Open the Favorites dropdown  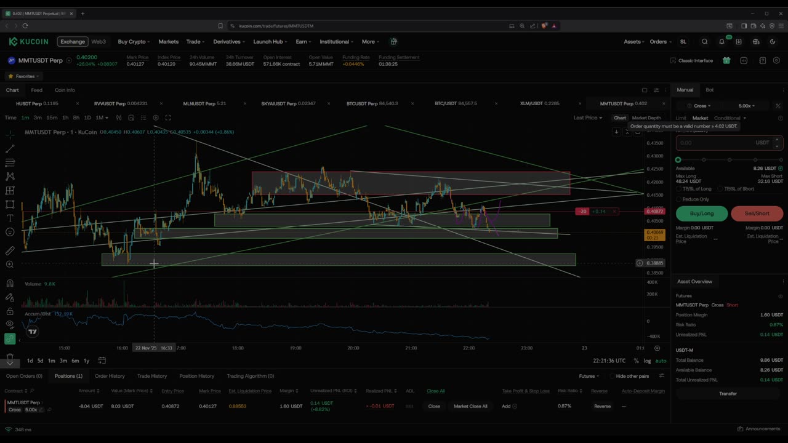(24, 76)
